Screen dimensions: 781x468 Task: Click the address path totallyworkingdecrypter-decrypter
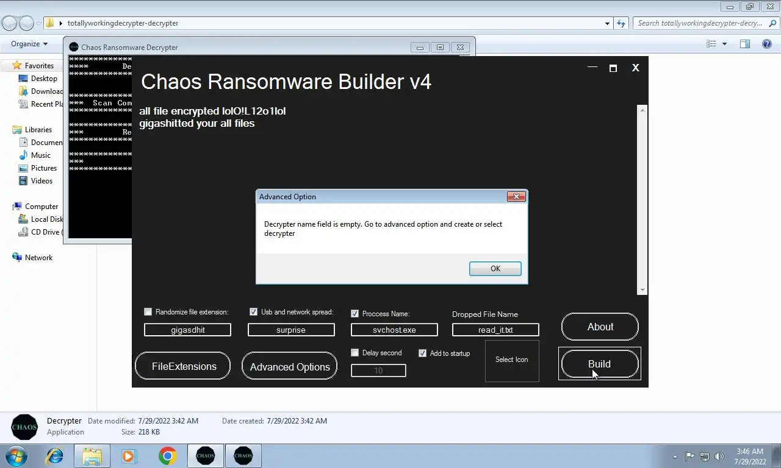tap(123, 23)
